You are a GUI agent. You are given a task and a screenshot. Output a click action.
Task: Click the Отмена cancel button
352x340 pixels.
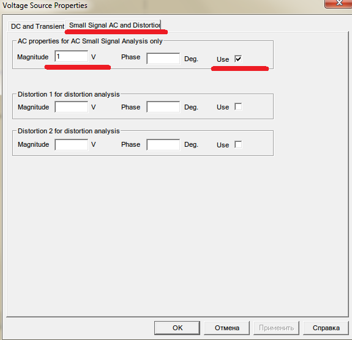point(227,328)
